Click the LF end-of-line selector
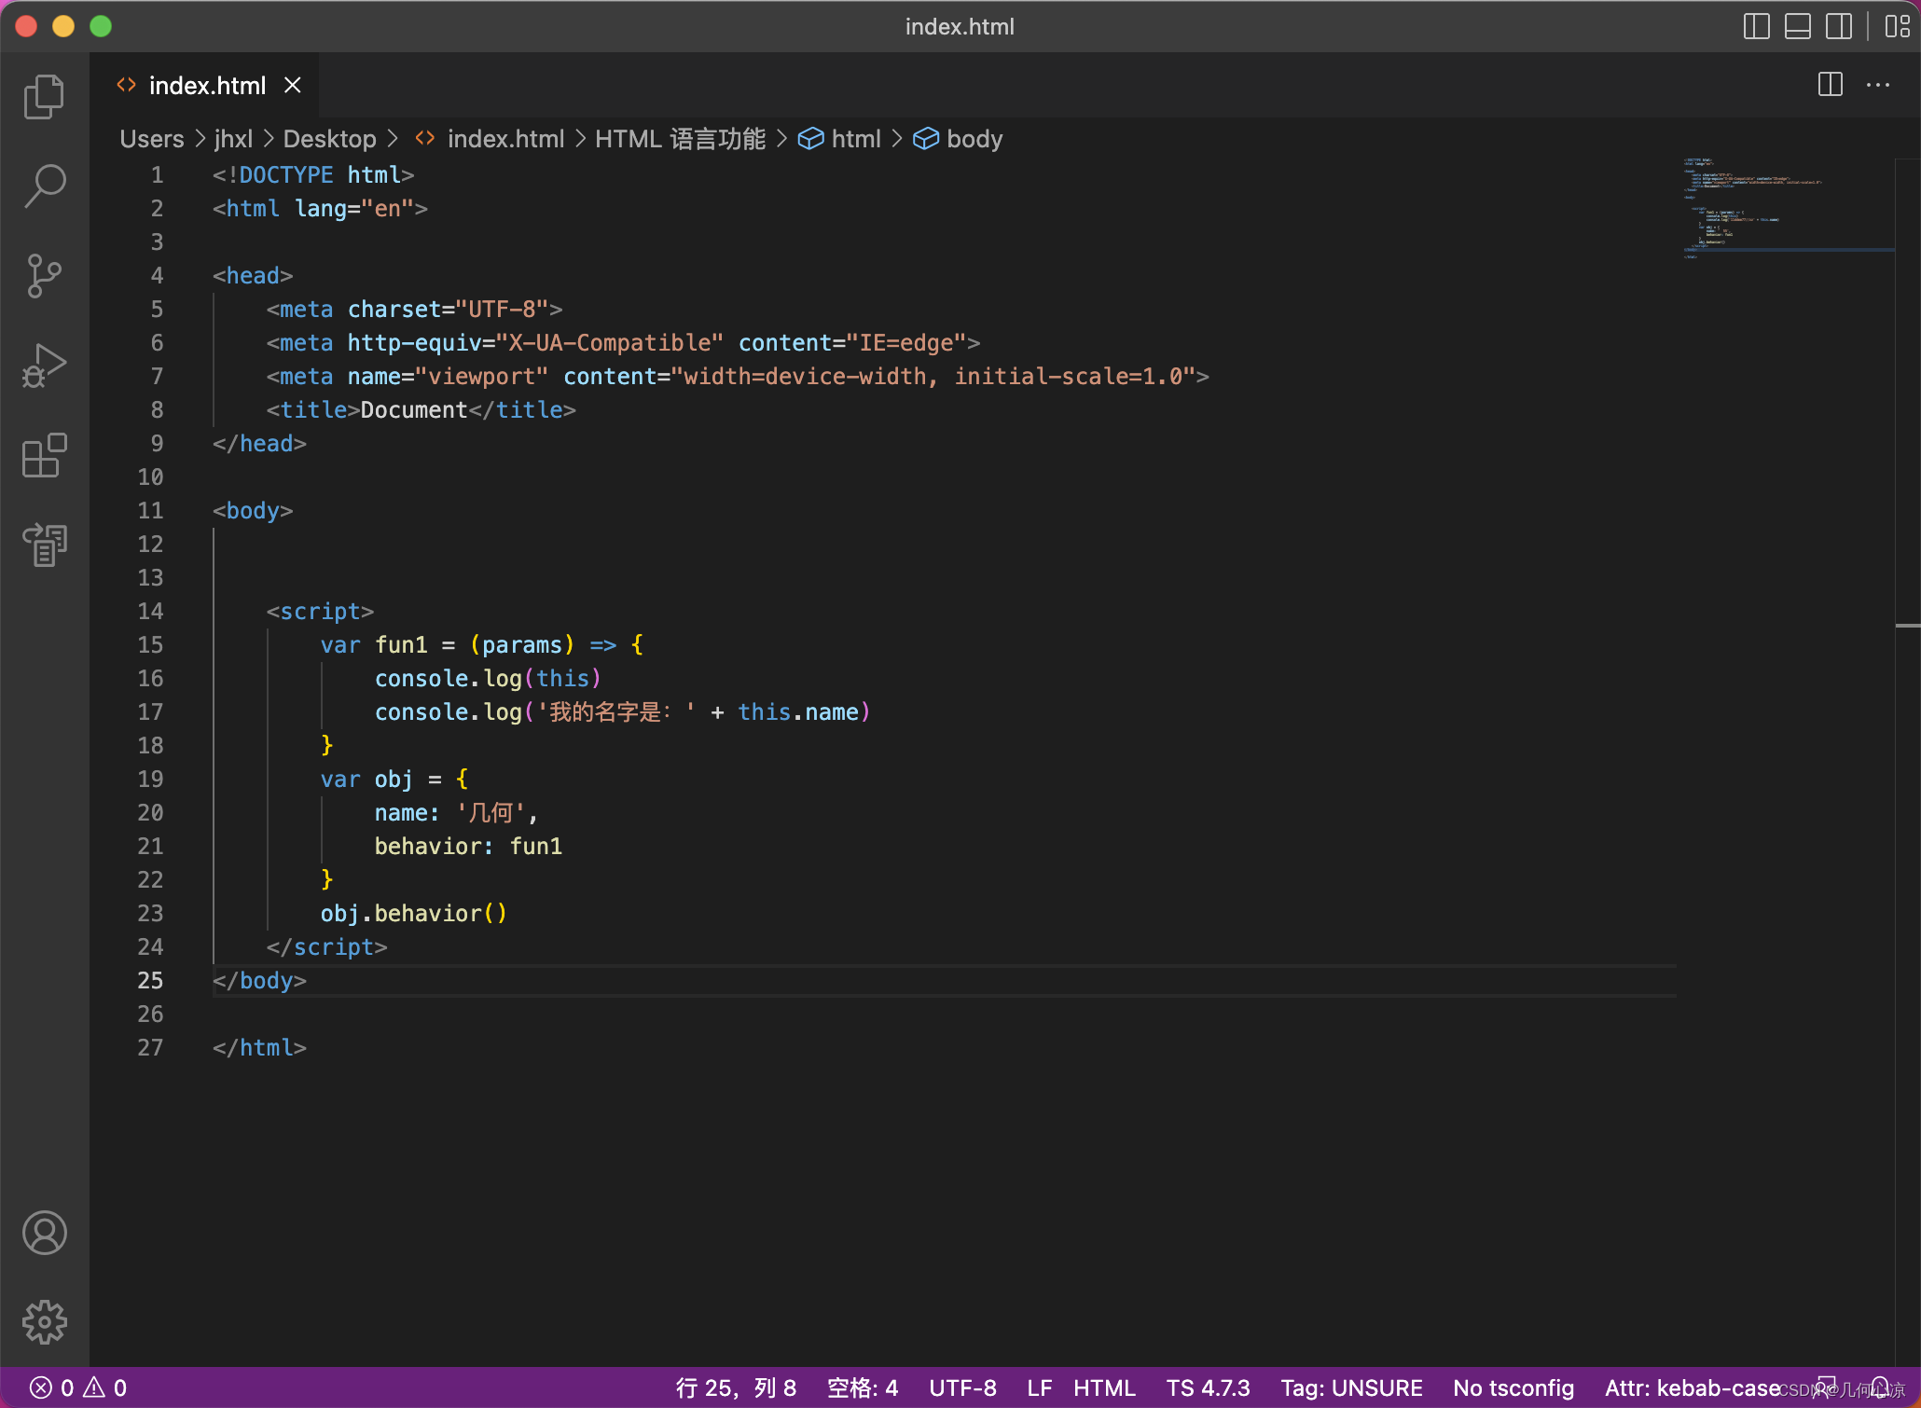This screenshot has width=1921, height=1408. click(x=1039, y=1387)
